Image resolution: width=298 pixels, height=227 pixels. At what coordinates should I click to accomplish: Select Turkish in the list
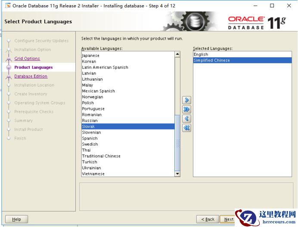128,162
